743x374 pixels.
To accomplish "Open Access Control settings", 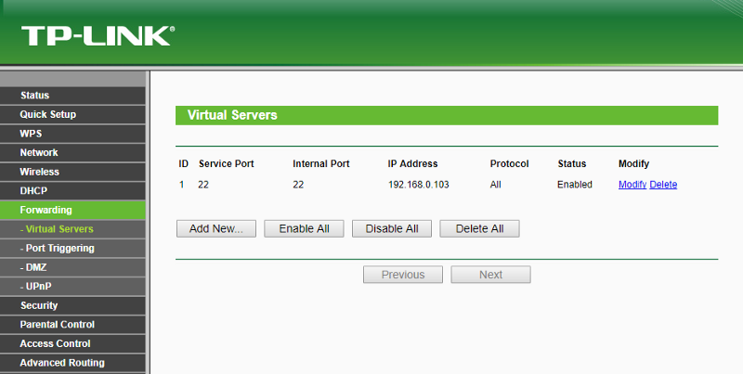I will click(72, 343).
